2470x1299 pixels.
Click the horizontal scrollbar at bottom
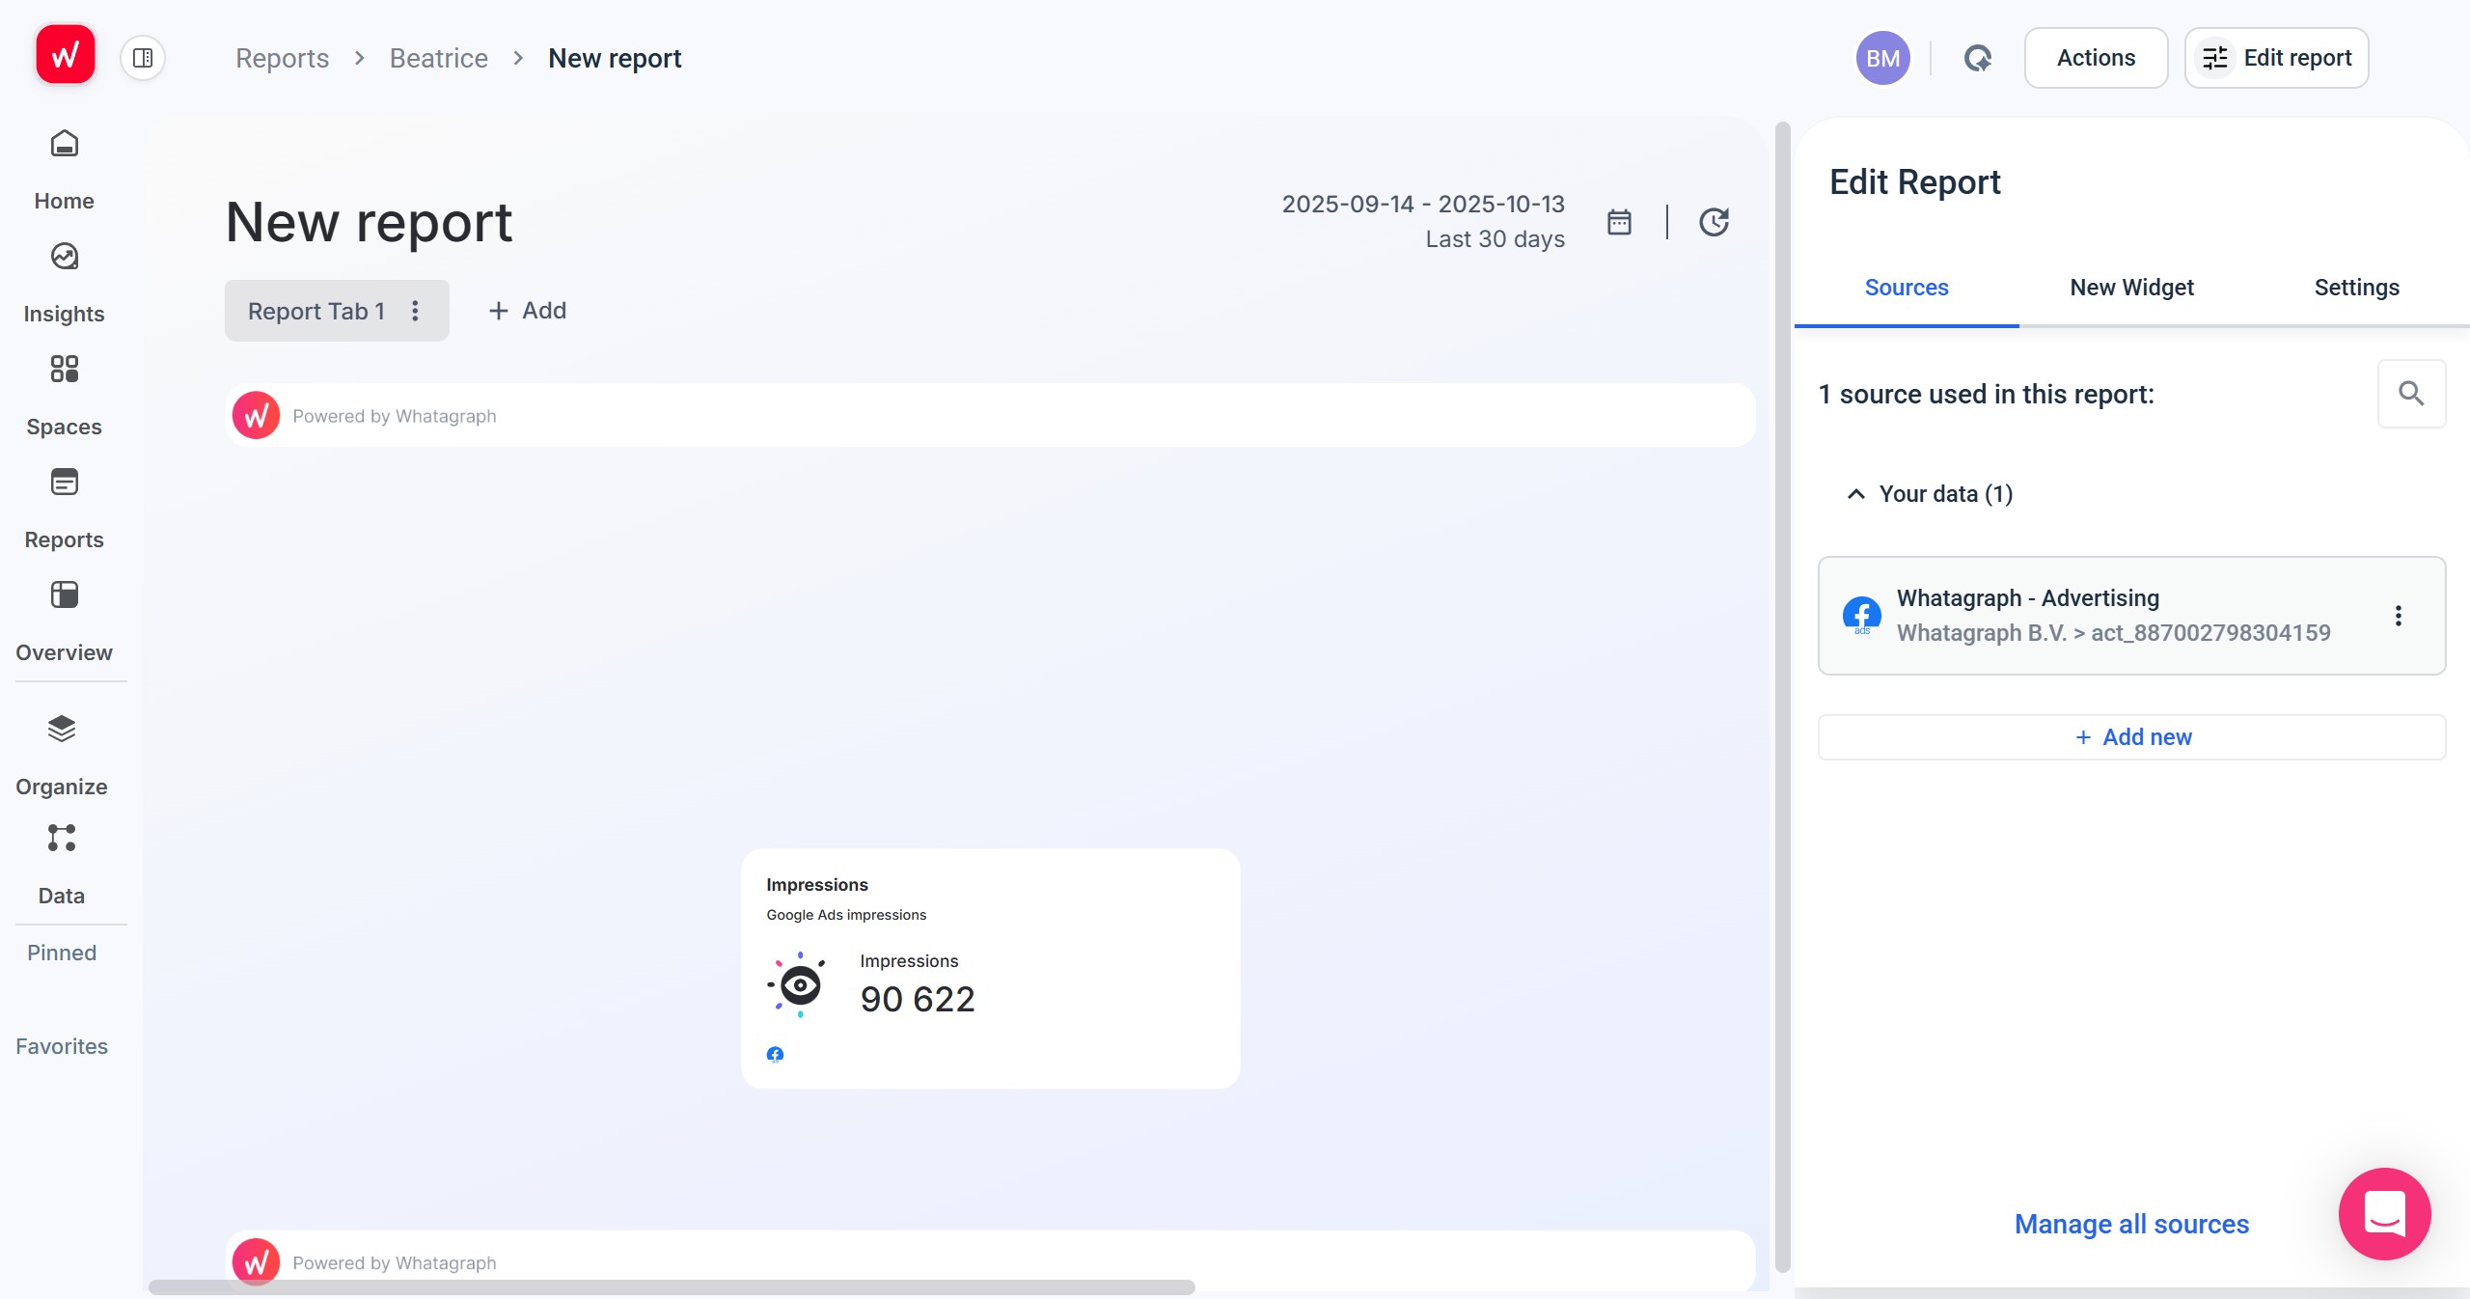click(672, 1287)
